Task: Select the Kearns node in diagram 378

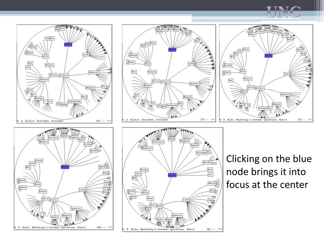Action: 152,72
